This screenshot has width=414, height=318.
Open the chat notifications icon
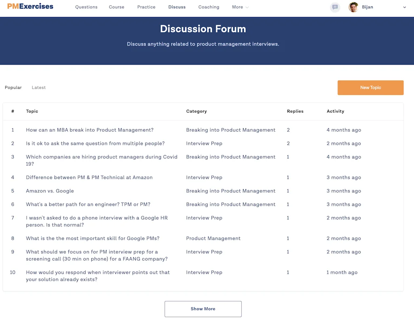point(335,7)
